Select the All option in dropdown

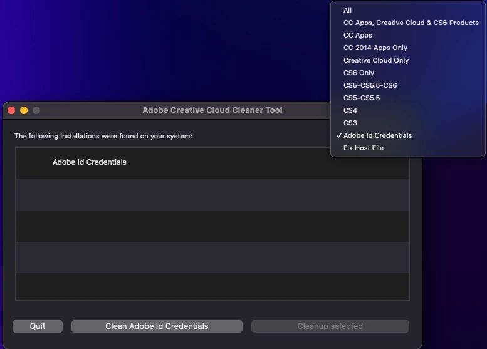click(x=408, y=10)
